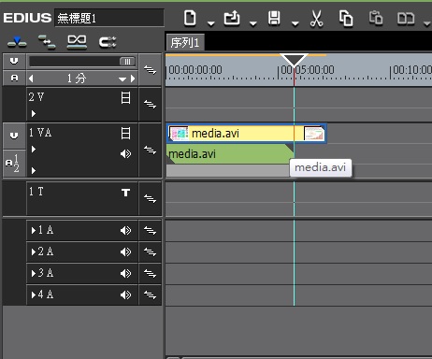Click the 00:10:00 timecode on ruler
The image size is (432, 359).
coord(412,70)
